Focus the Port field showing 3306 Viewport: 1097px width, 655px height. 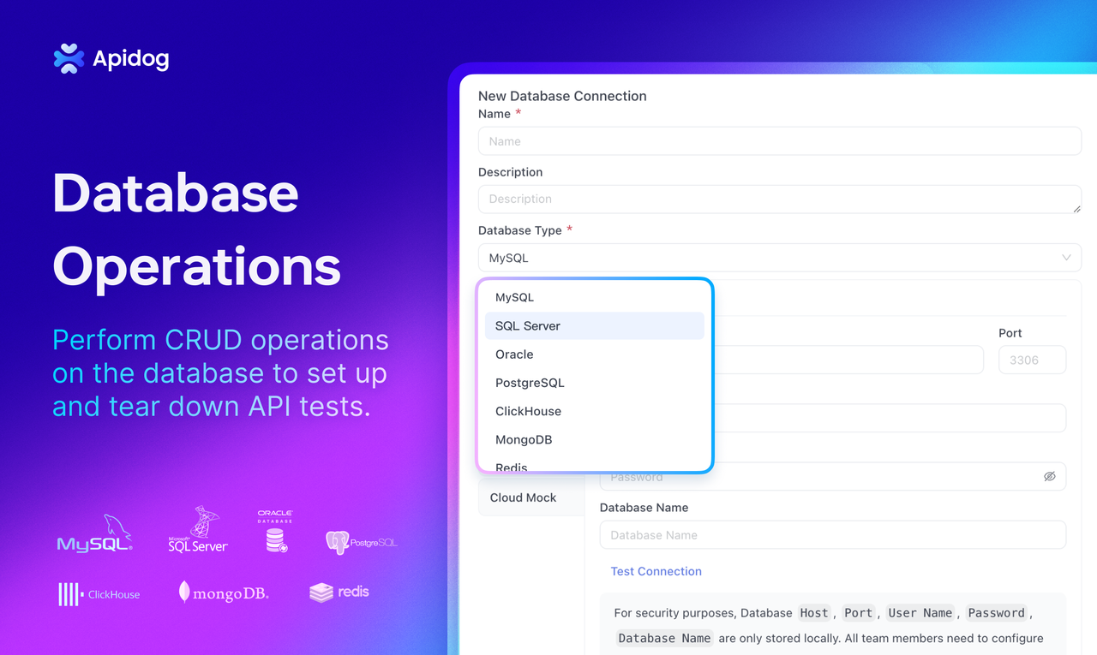click(x=1033, y=360)
